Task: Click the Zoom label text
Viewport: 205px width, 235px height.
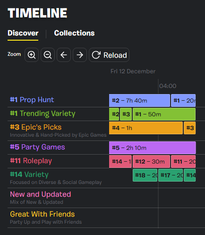Action: 14,54
